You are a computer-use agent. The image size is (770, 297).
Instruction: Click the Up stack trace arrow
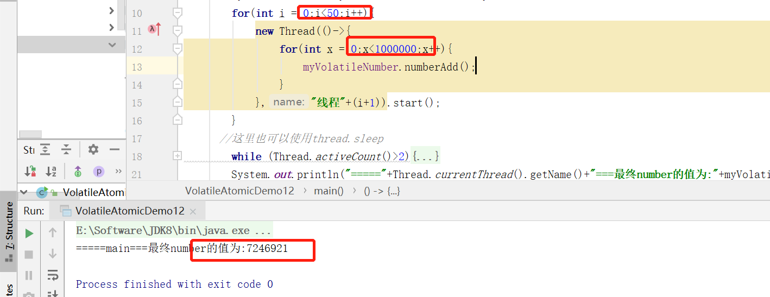tap(53, 233)
